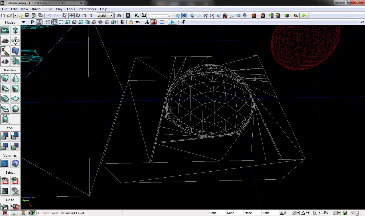
Task: Open the find actors binoculars tool
Action: tap(119, 16)
